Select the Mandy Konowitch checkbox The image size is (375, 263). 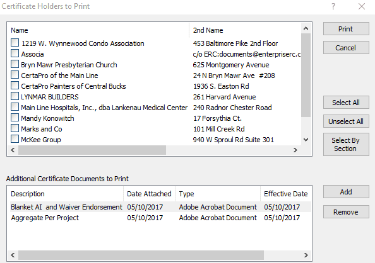(15, 118)
